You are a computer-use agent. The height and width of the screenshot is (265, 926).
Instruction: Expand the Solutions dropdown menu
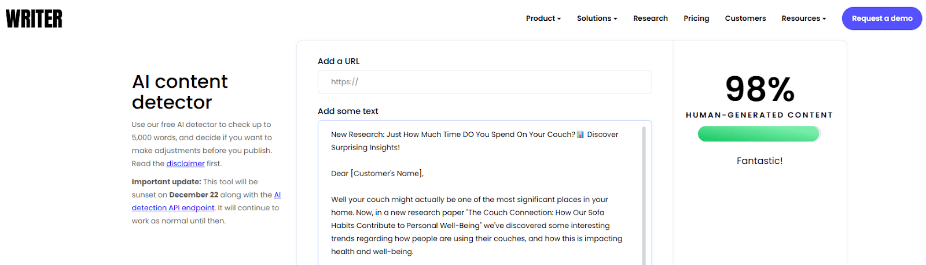(597, 18)
